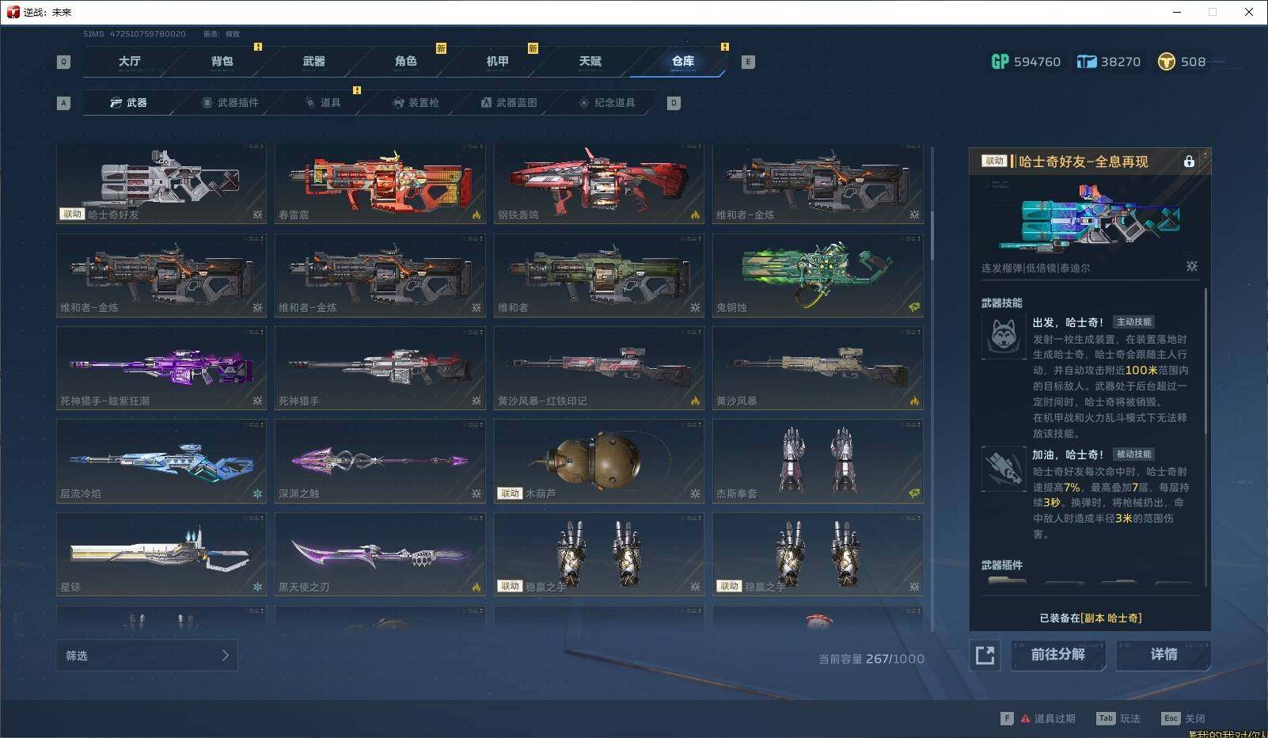Select the 星铩 weapon card

(161, 554)
